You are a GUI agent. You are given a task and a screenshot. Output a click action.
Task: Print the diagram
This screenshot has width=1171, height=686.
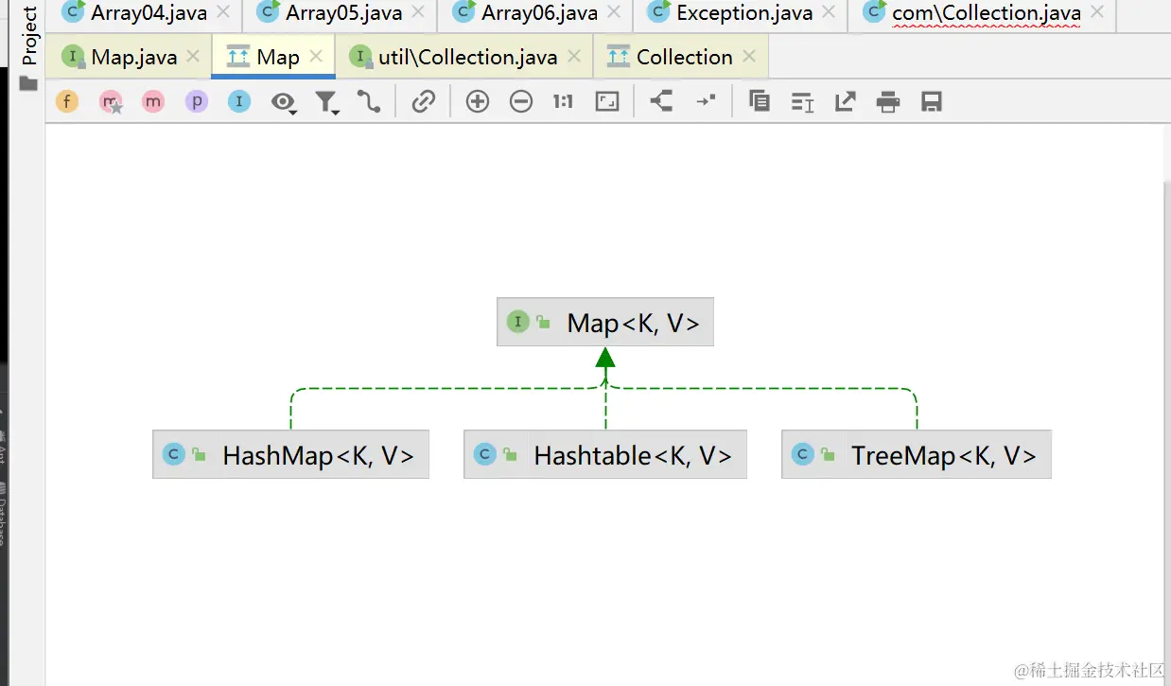click(x=888, y=102)
